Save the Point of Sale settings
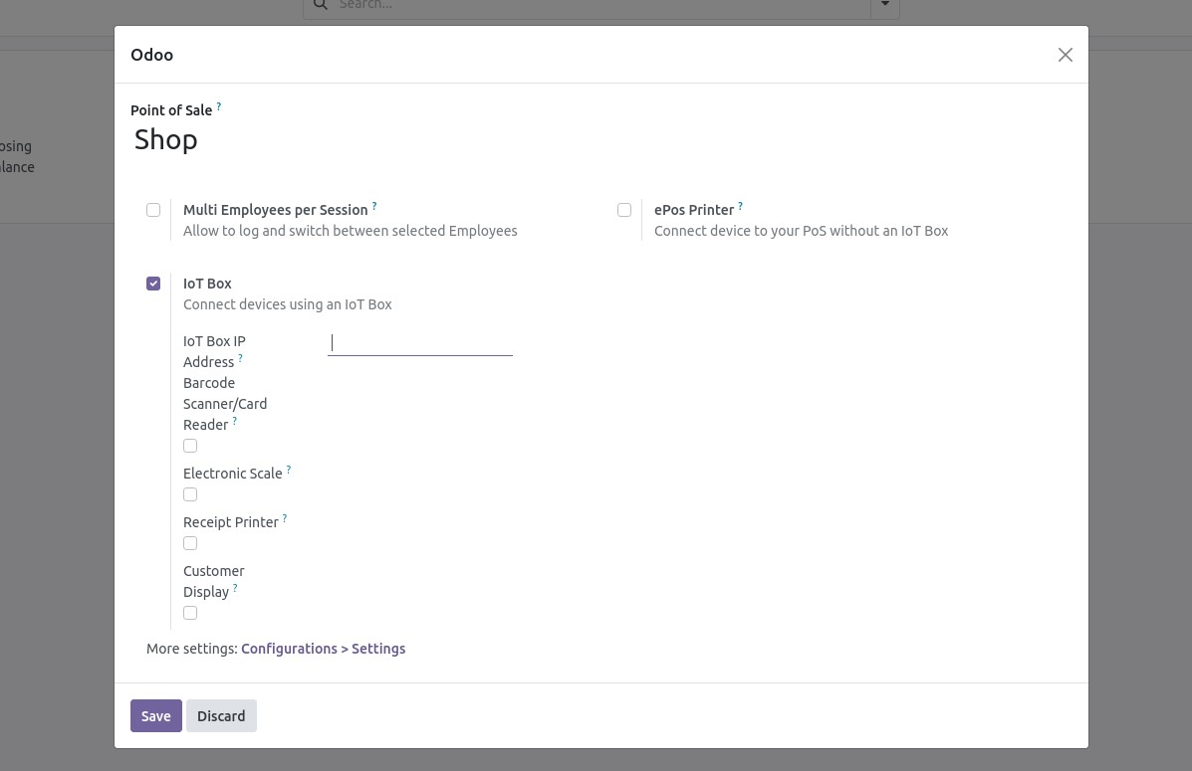This screenshot has width=1192, height=771. [155, 715]
